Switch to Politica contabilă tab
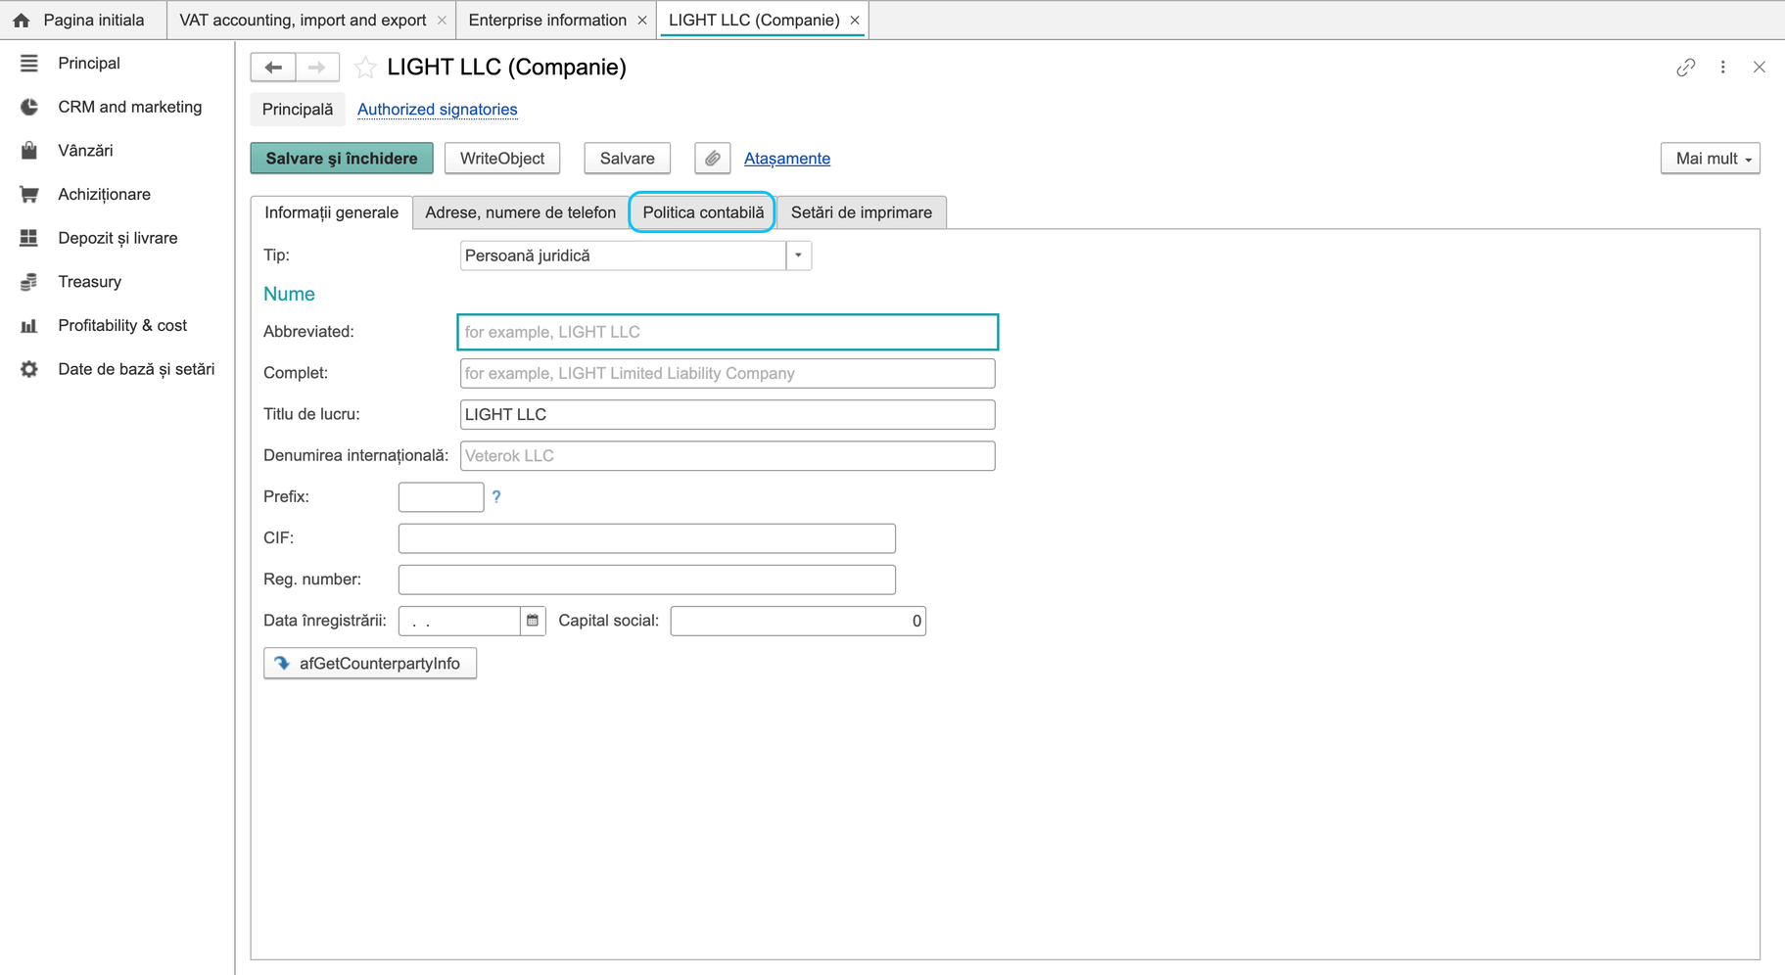 coord(703,212)
